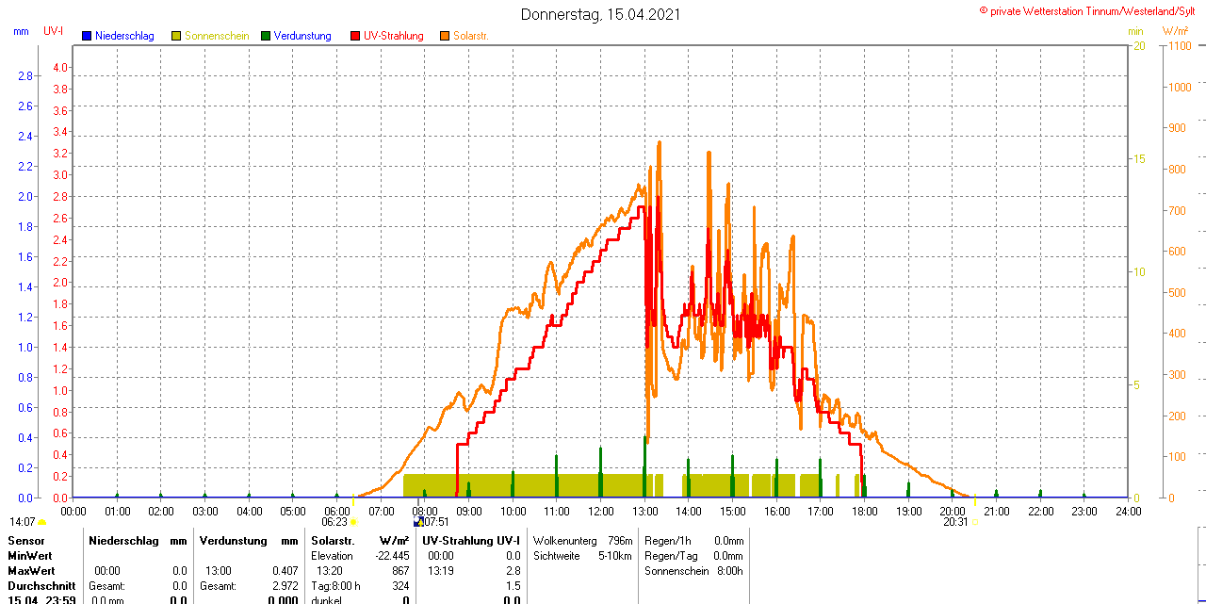1206x604 pixels.
Task: Click the blue Niederschlag legend square
Action: click(x=87, y=36)
